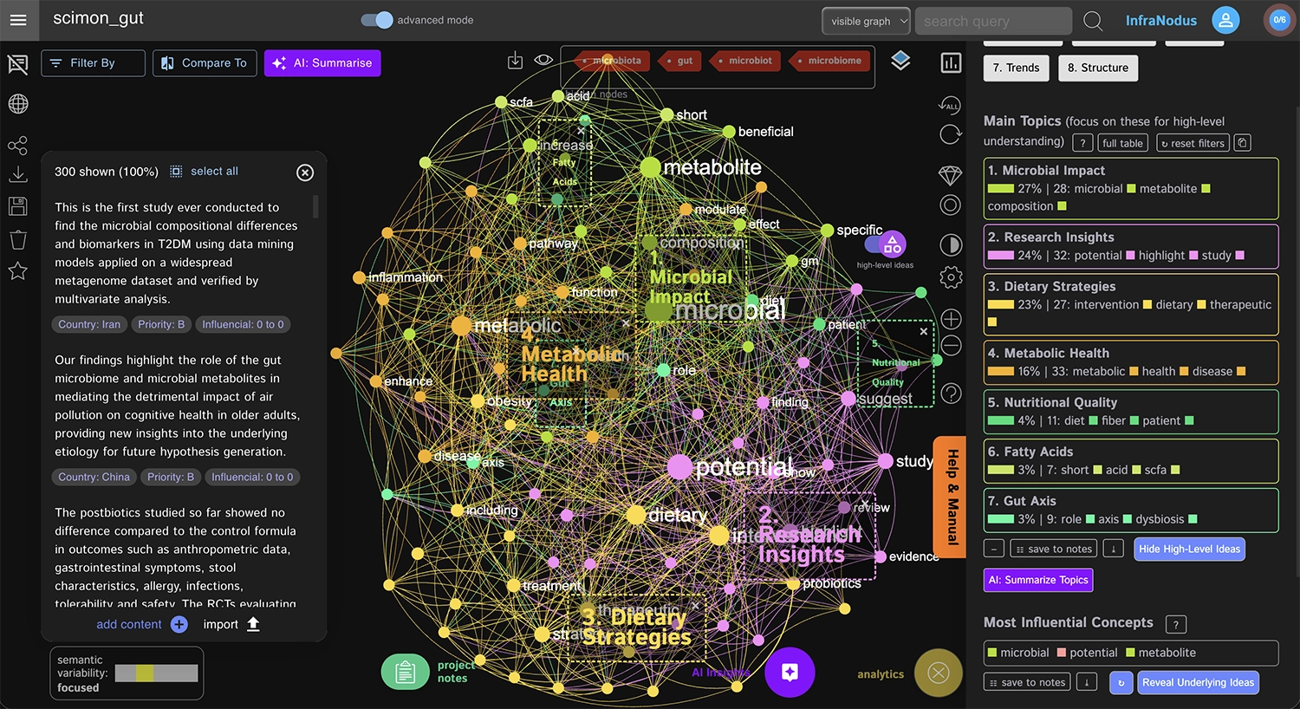Click the crossed-out panel icon in left sidebar
This screenshot has height=709, width=1300.
pos(17,63)
